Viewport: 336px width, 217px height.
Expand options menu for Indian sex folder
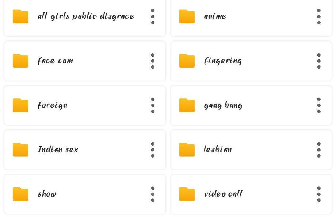pos(153,150)
